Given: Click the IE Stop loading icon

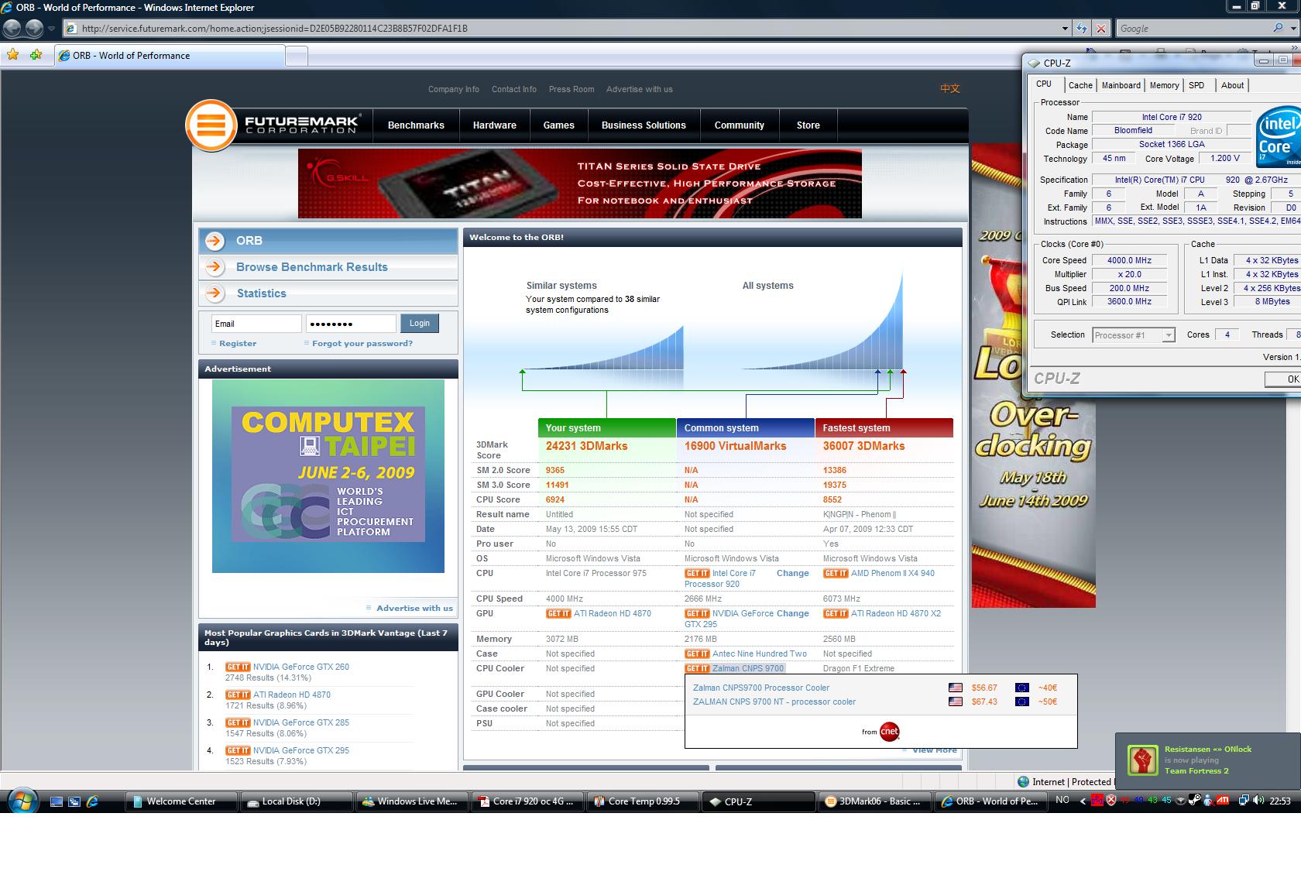Looking at the screenshot, I should 1101,29.
